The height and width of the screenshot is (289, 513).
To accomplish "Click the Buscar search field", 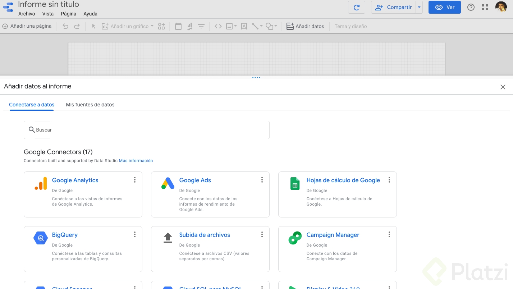I will (147, 130).
